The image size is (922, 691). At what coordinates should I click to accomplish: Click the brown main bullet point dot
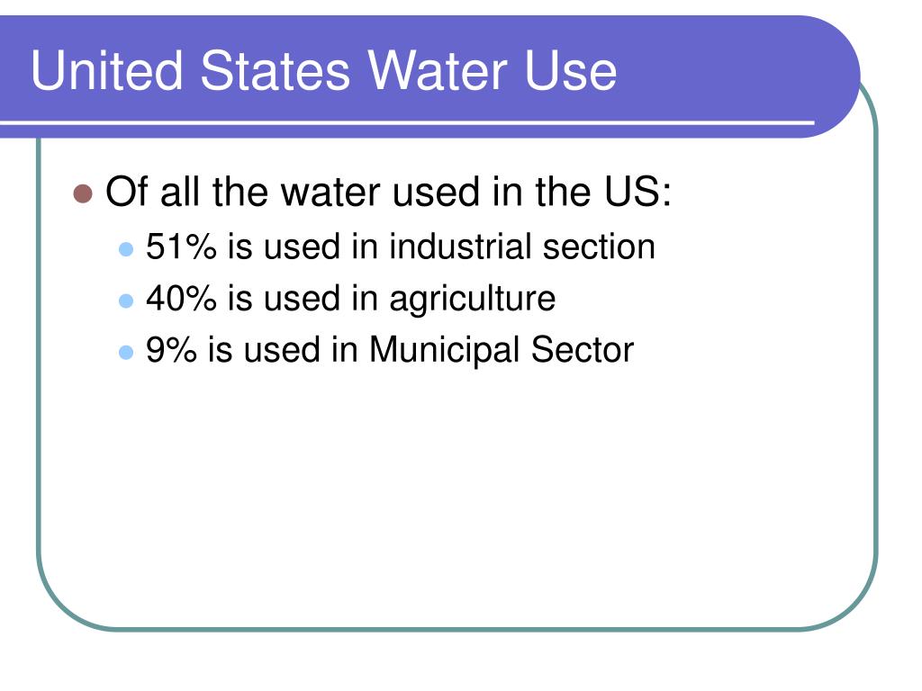click(x=83, y=193)
